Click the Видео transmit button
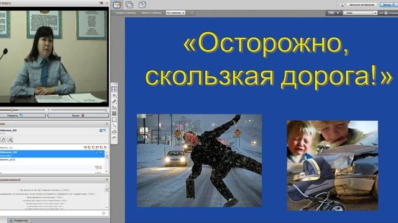The image size is (398, 223). [78, 116]
